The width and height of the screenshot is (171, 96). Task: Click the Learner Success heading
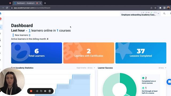pyautogui.click(x=105, y=68)
